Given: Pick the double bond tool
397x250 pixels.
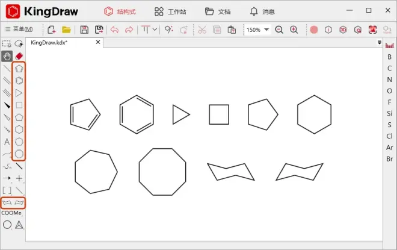Looking at the screenshot, I should click(7, 81).
